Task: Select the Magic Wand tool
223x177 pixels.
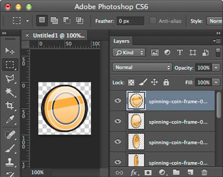Action: [10, 92]
